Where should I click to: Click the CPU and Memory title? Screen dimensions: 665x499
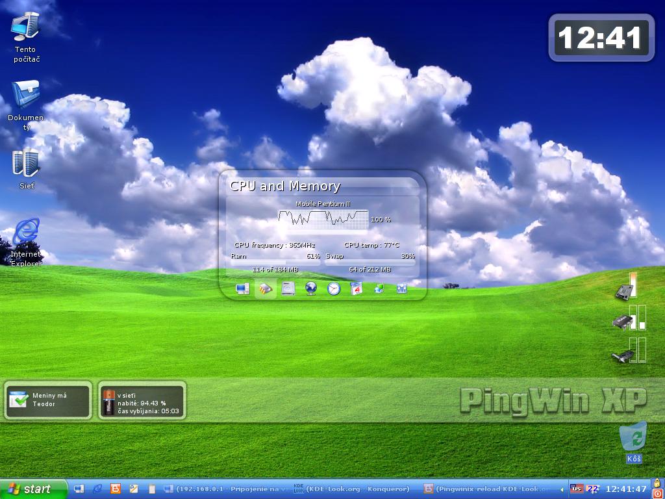coord(285,186)
